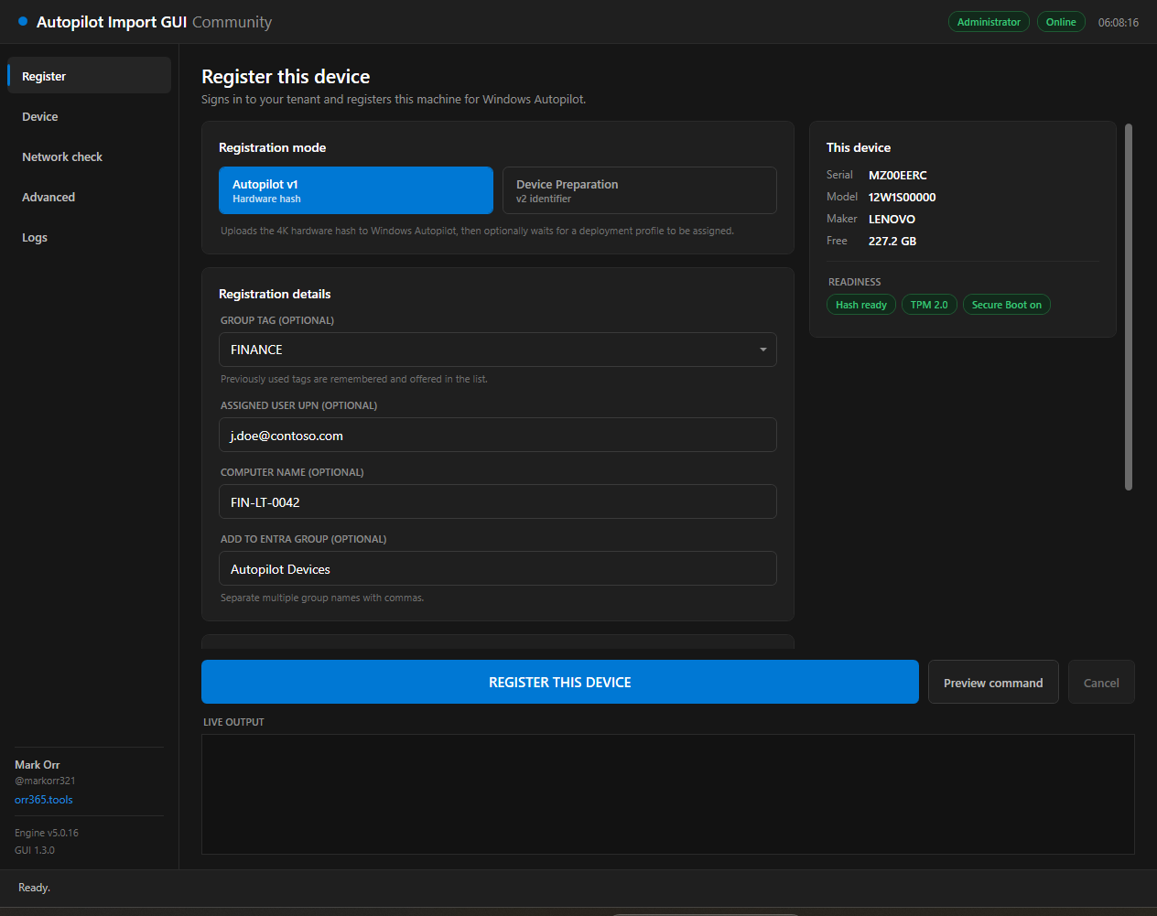Open the Logs sidebar page
Screen dimensions: 1157x916
click(x=89, y=237)
